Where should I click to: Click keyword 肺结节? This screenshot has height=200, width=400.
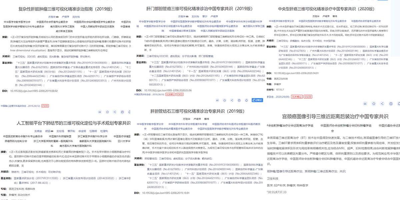click(x=16, y=172)
